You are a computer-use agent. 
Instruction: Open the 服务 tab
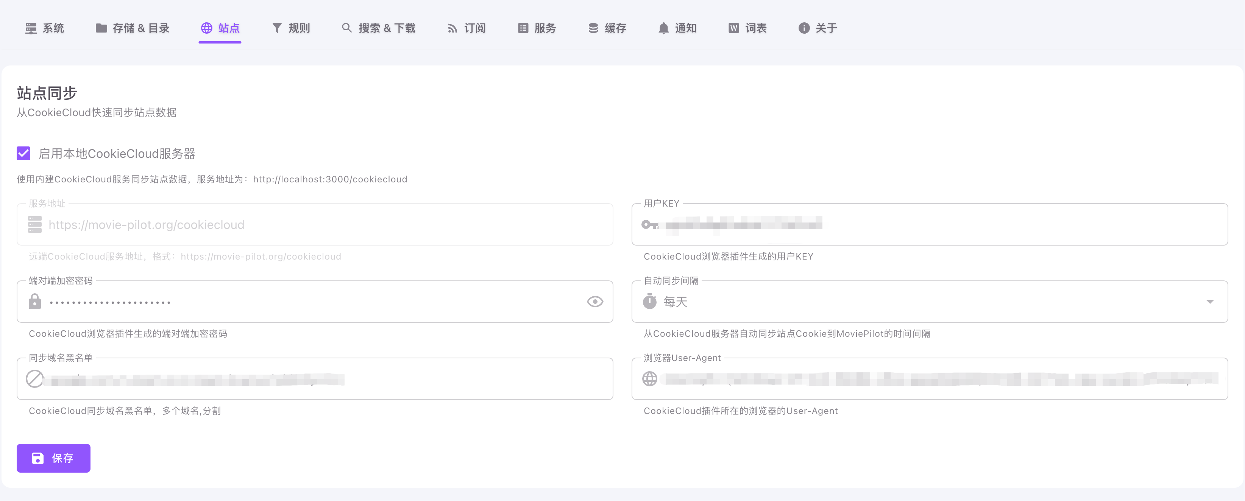tap(537, 28)
